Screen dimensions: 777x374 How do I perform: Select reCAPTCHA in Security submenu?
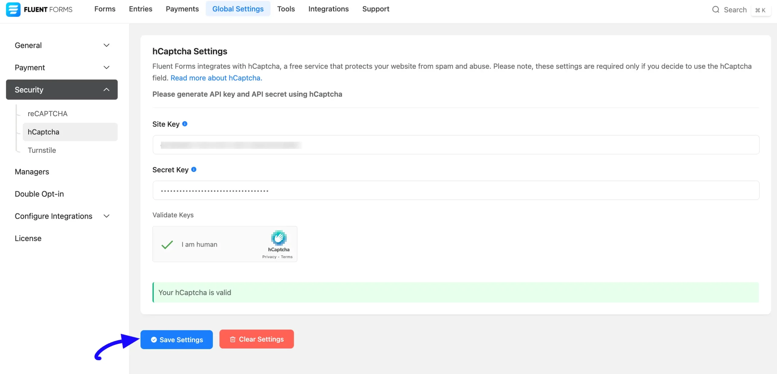48,113
